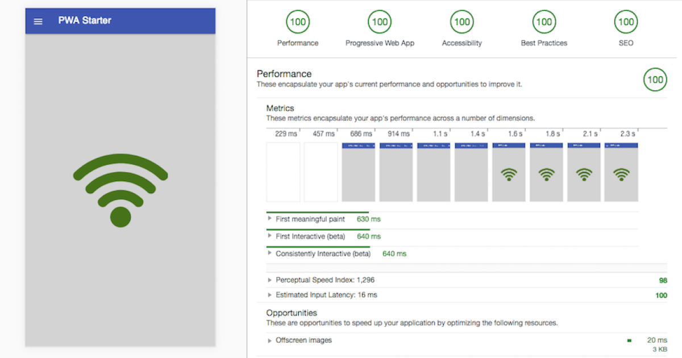682x358 pixels.
Task: Click the Performance section 100 score circle
Action: (655, 80)
